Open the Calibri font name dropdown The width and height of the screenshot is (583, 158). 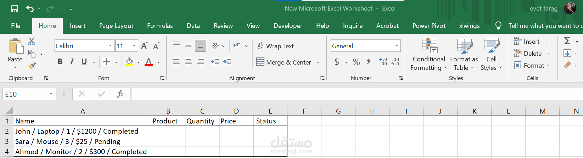coord(110,46)
